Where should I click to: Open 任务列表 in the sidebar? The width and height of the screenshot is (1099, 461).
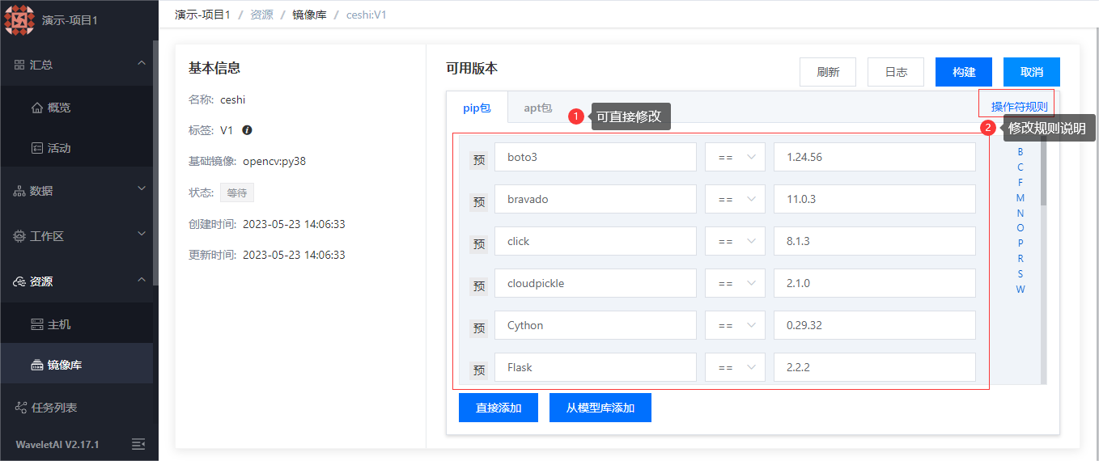[x=54, y=408]
